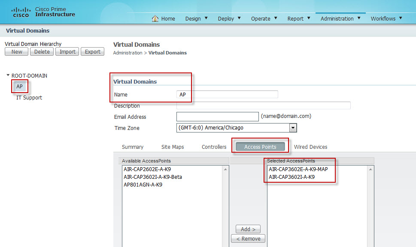This screenshot has width=416, height=247.
Task: Expand the Design dropdown arrow
Action: pos(206,18)
